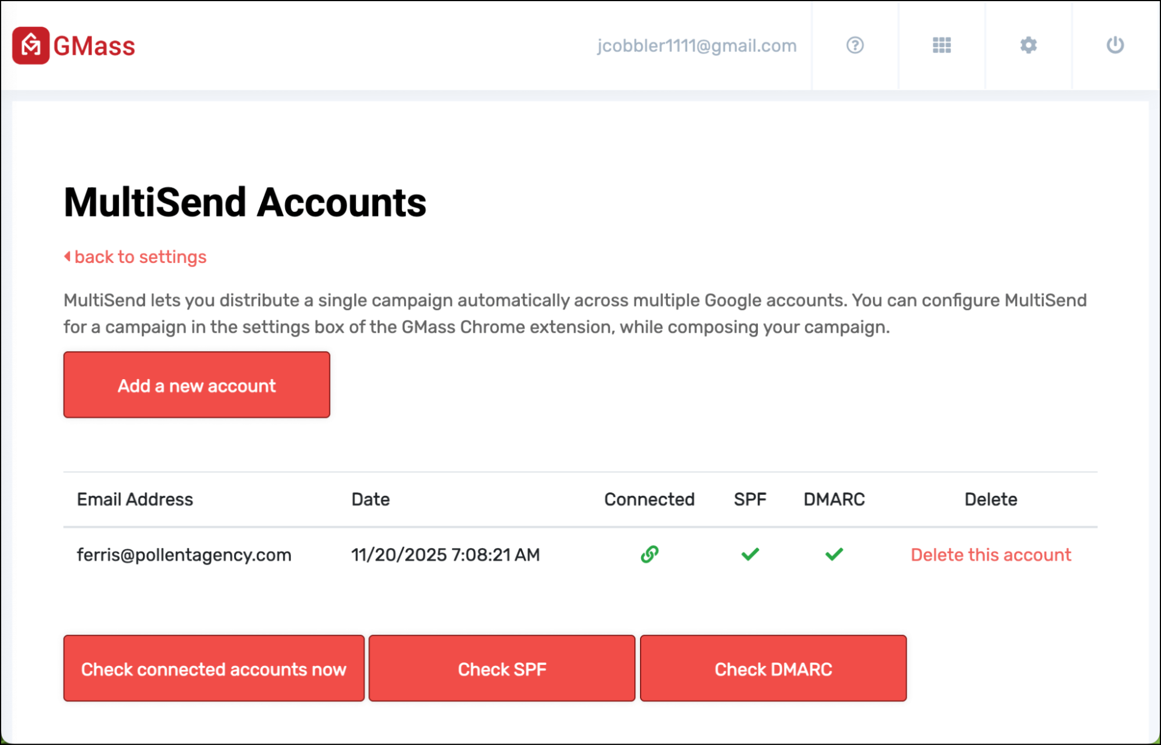Open settings via the gear icon

1029,45
